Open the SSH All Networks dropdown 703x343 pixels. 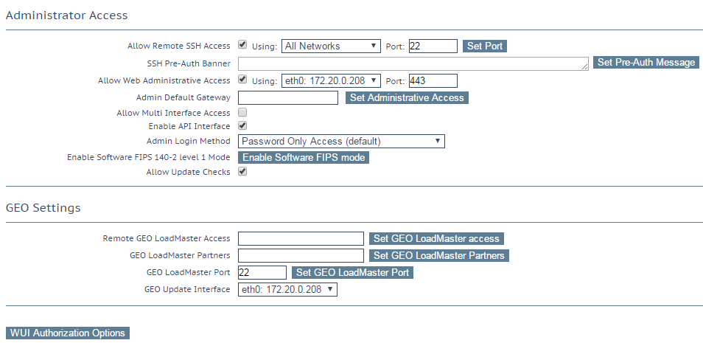[331, 46]
